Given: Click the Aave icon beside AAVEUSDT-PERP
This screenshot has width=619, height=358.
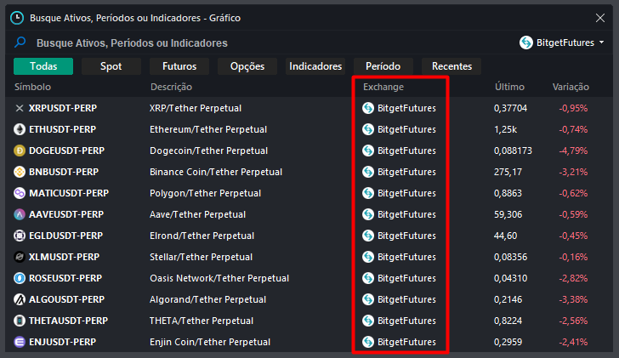Looking at the screenshot, I should (x=20, y=214).
